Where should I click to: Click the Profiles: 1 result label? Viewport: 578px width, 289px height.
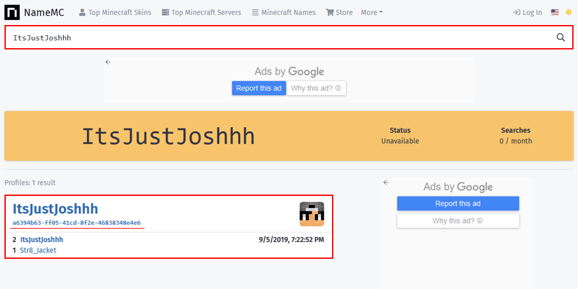tap(30, 182)
